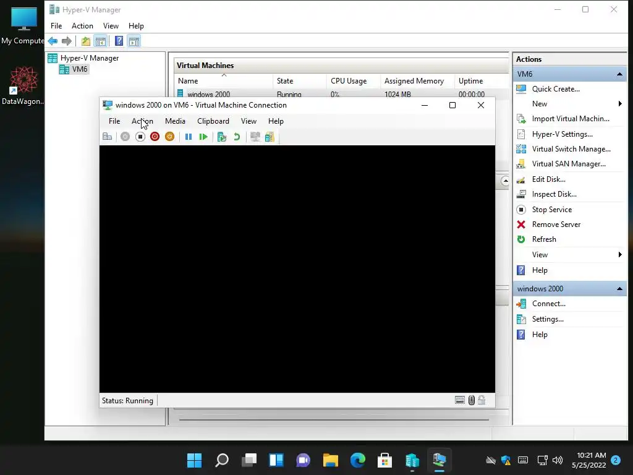Viewport: 633px width, 475px height.
Task: Collapse the middle pane section with round chevron
Action: (504, 181)
